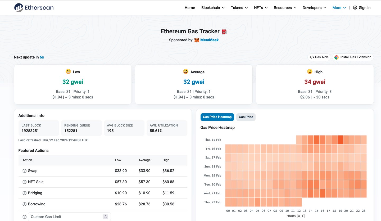Click the High 34 gwei value
The height and width of the screenshot is (221, 381).
315,82
